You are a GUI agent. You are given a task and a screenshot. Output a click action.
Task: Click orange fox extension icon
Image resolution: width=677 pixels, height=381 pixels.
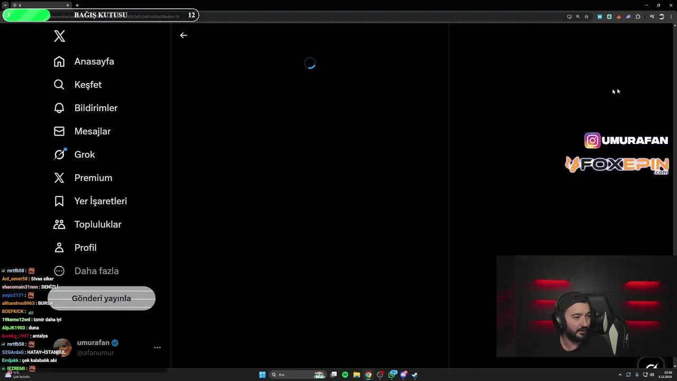coord(619,17)
